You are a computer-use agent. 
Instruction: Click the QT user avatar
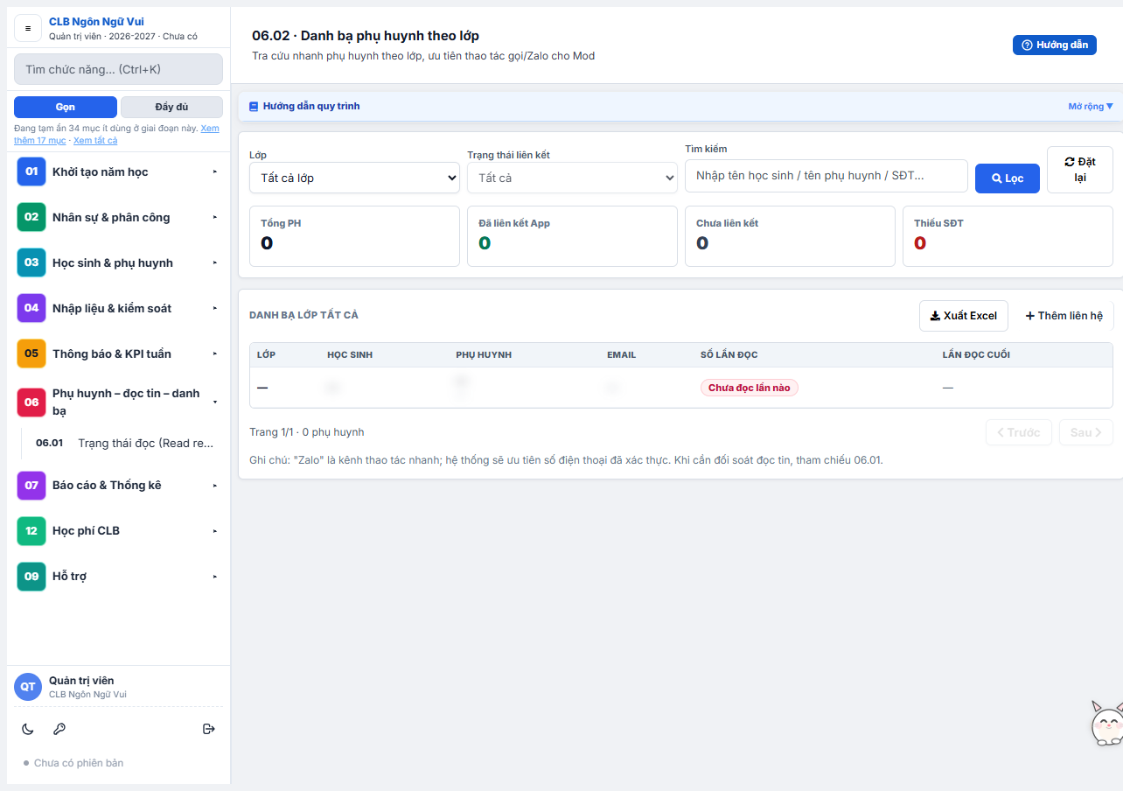pyautogui.click(x=28, y=687)
